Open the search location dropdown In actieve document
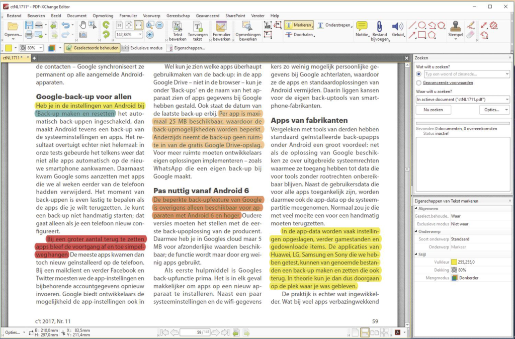Viewport: 515px width, 339px height. click(x=508, y=98)
